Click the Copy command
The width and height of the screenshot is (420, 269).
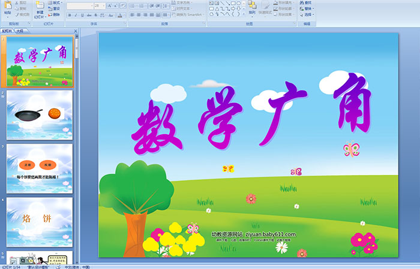[20, 8]
